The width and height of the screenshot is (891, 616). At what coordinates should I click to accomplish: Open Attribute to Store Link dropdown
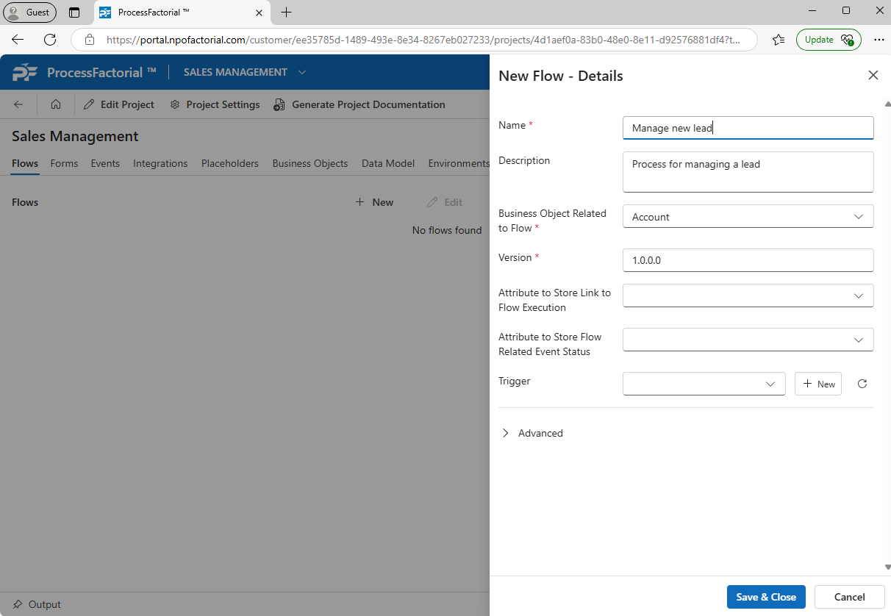point(748,296)
